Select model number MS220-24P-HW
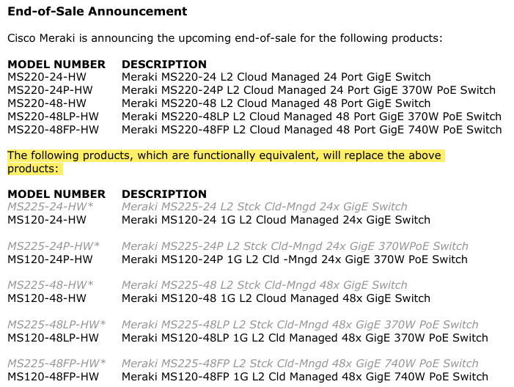The image size is (514, 387). click(50, 90)
